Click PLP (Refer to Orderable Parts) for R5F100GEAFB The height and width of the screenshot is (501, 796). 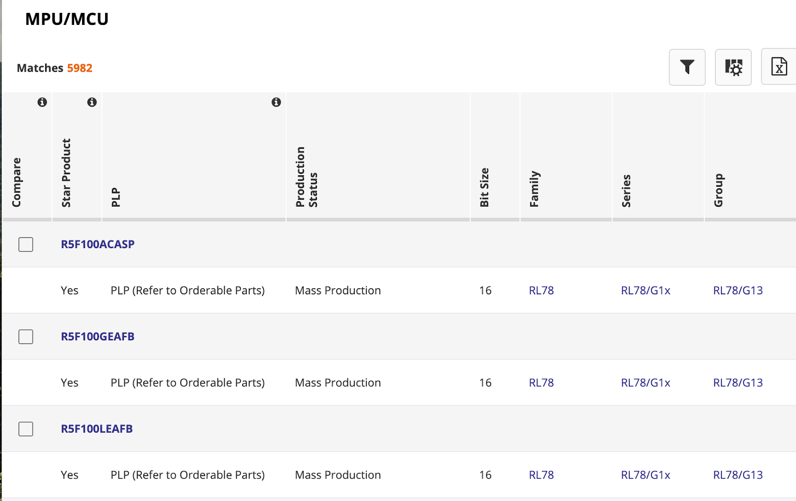188,382
